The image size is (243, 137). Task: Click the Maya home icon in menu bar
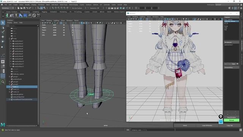click(2, 5)
